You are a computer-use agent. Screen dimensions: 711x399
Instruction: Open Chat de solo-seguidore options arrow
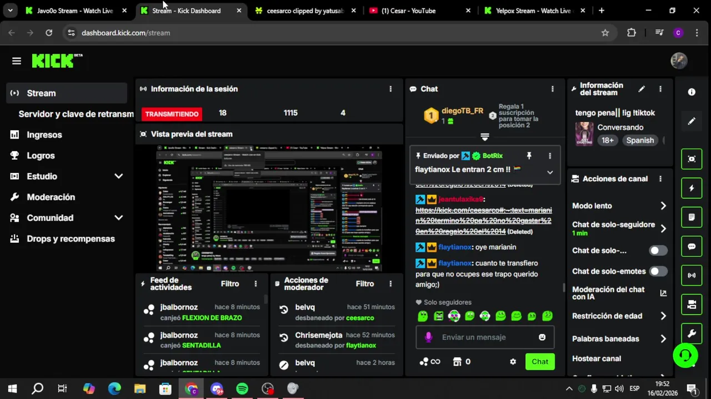[663, 228]
